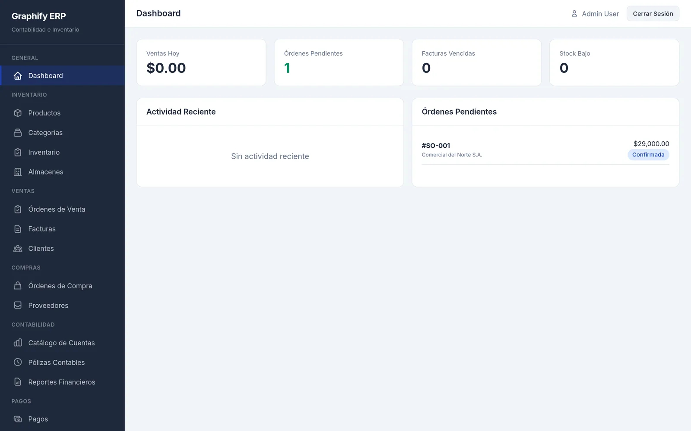
Task: Open the Facturas menu item
Action: pyautogui.click(x=62, y=229)
